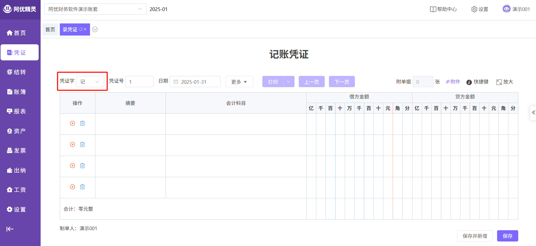The image size is (536, 246).
Task: Click the add-row plus icon in first row
Action: [73, 123]
